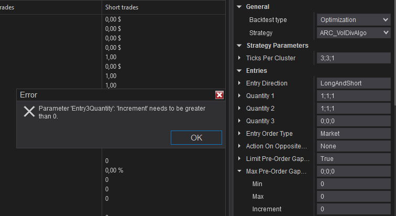
Task: Open the Strategy dropdown
Action: pyautogui.click(x=354, y=33)
